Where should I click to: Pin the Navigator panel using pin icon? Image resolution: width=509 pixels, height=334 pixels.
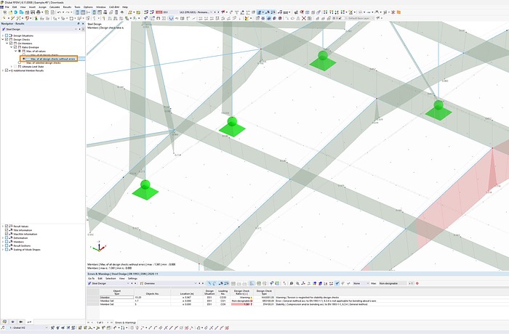[78, 23]
